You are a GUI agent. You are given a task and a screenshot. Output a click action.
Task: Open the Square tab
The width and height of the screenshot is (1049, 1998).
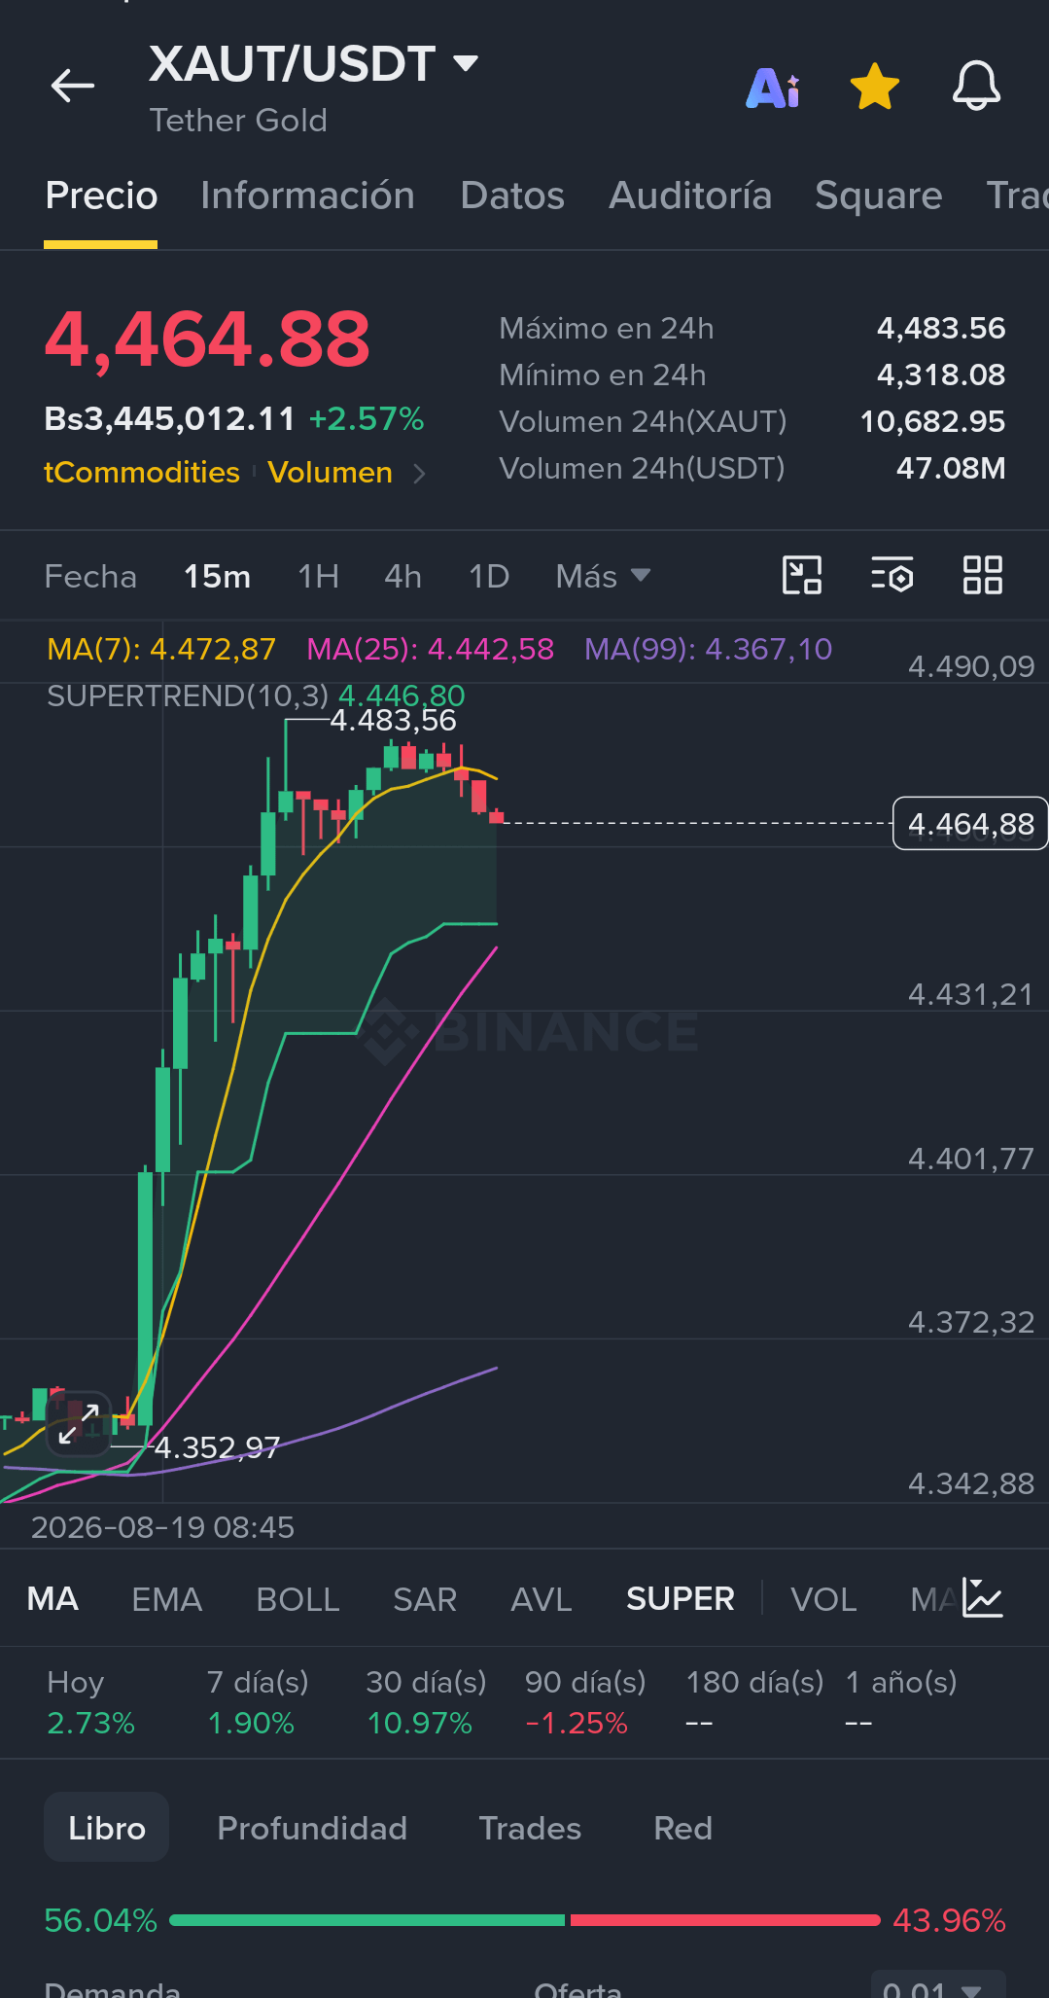(x=879, y=196)
